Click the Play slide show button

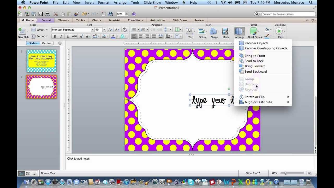tap(279, 31)
